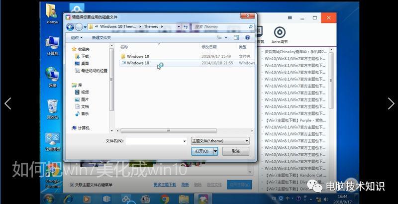This screenshot has width=398, height=204.
Task: Go to Windows 10 Them... in the breadcrumb
Action: [118, 26]
